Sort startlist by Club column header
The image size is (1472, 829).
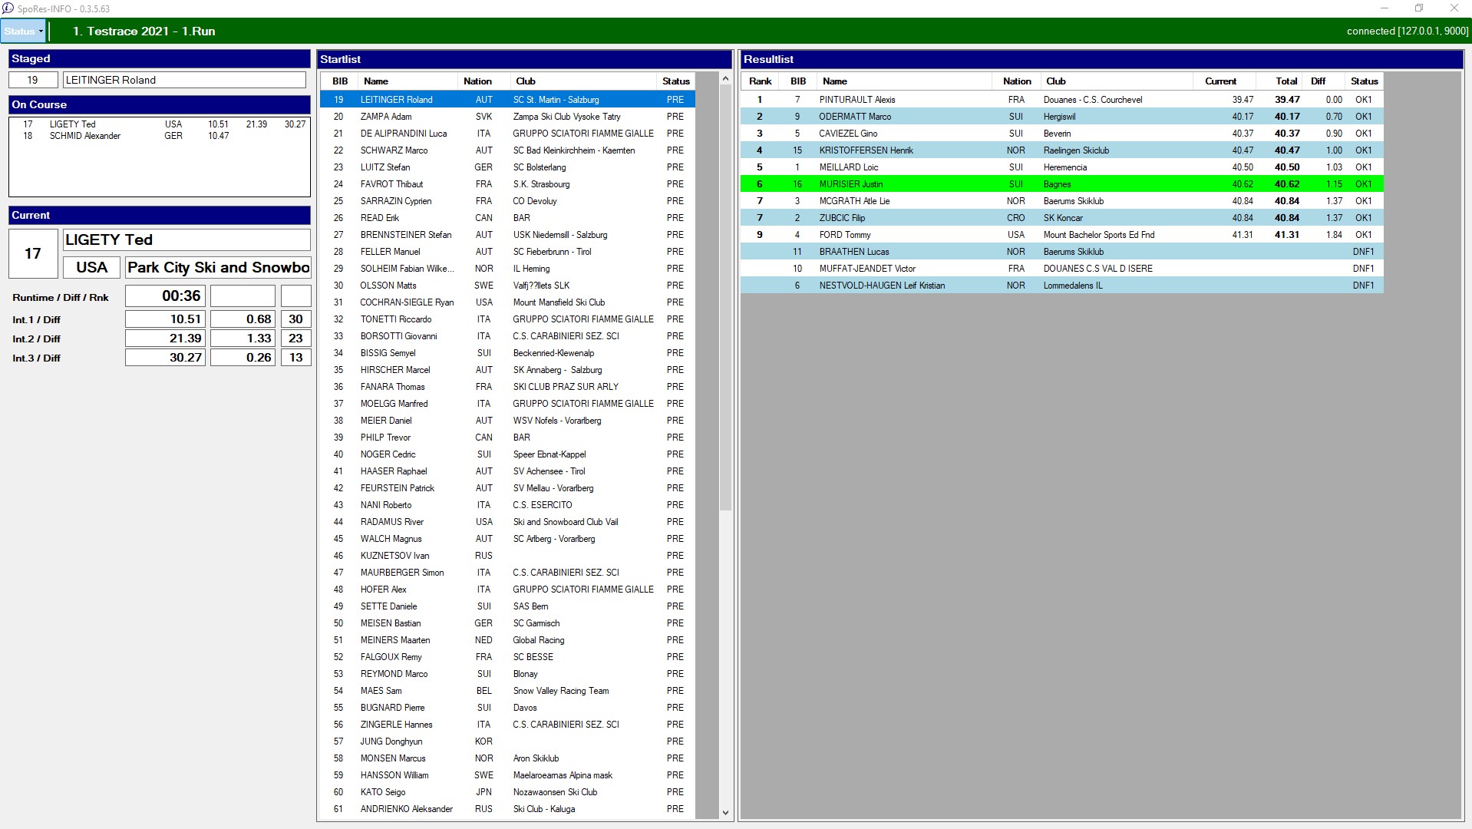tap(583, 81)
